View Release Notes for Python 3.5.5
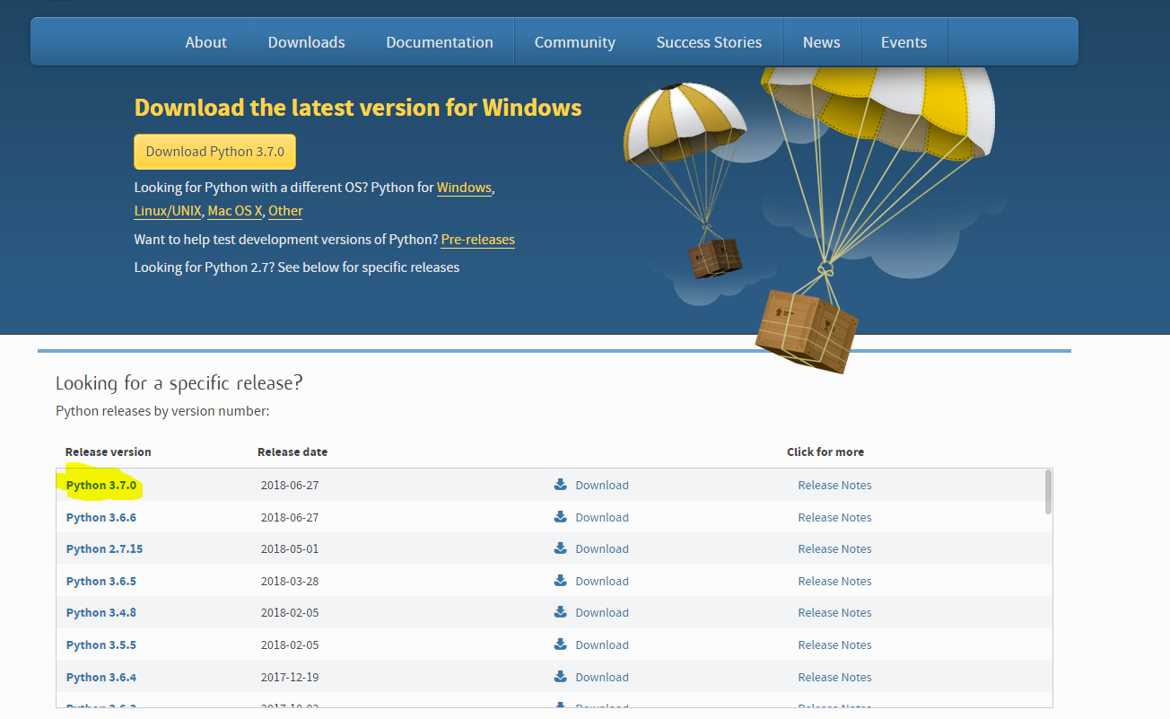 (x=834, y=644)
